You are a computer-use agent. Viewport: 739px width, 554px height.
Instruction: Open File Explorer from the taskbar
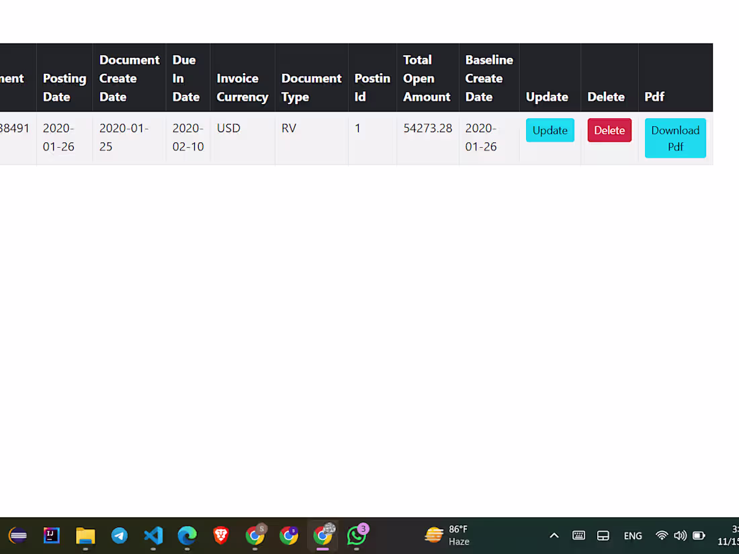point(85,536)
